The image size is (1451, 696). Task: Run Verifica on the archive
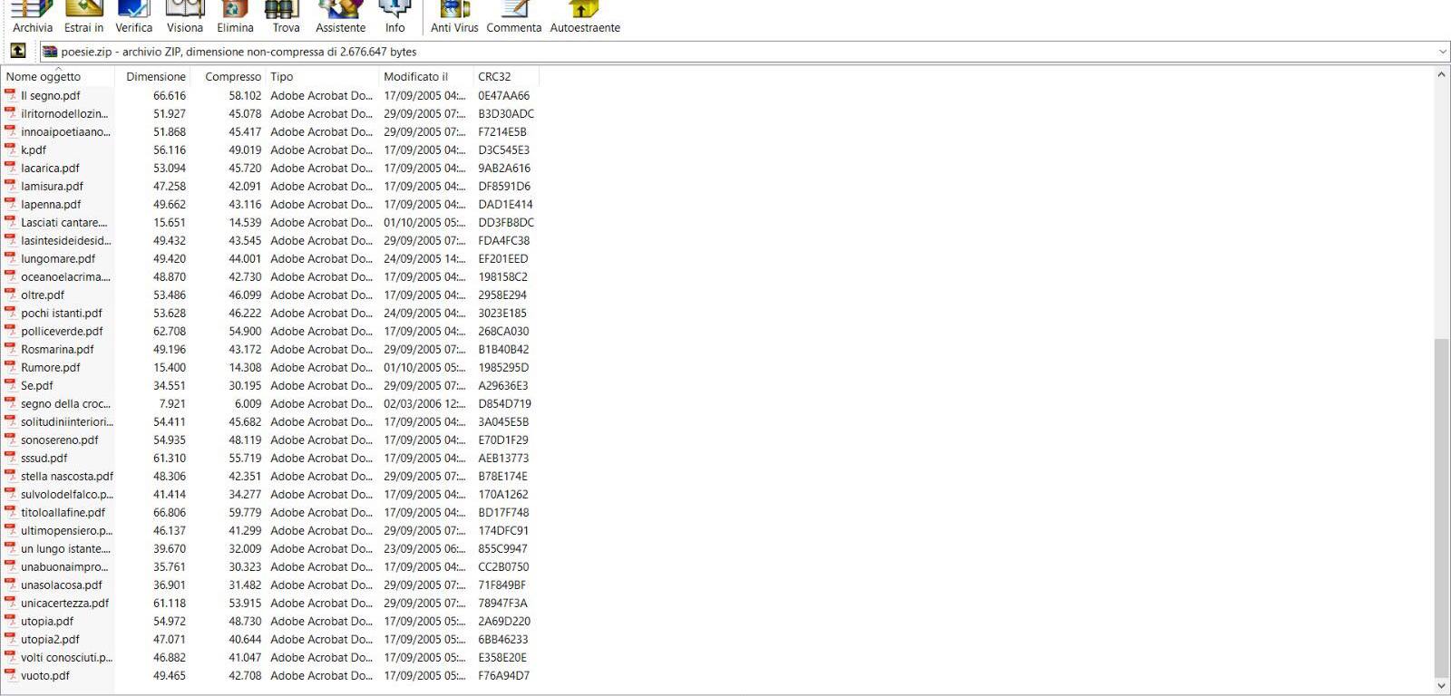tap(133, 16)
